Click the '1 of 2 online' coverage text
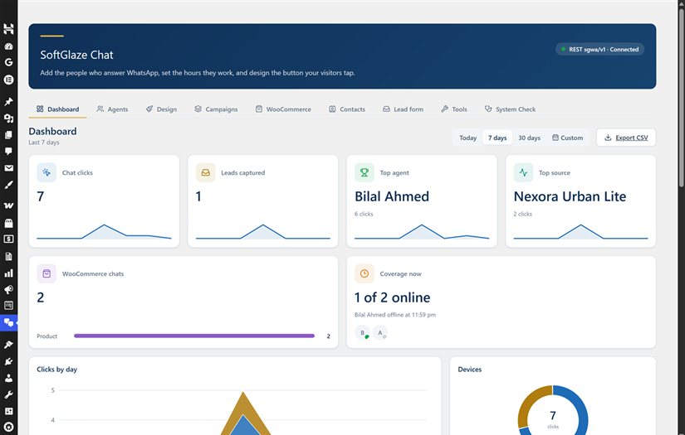The width and height of the screenshot is (685, 435). tap(392, 297)
